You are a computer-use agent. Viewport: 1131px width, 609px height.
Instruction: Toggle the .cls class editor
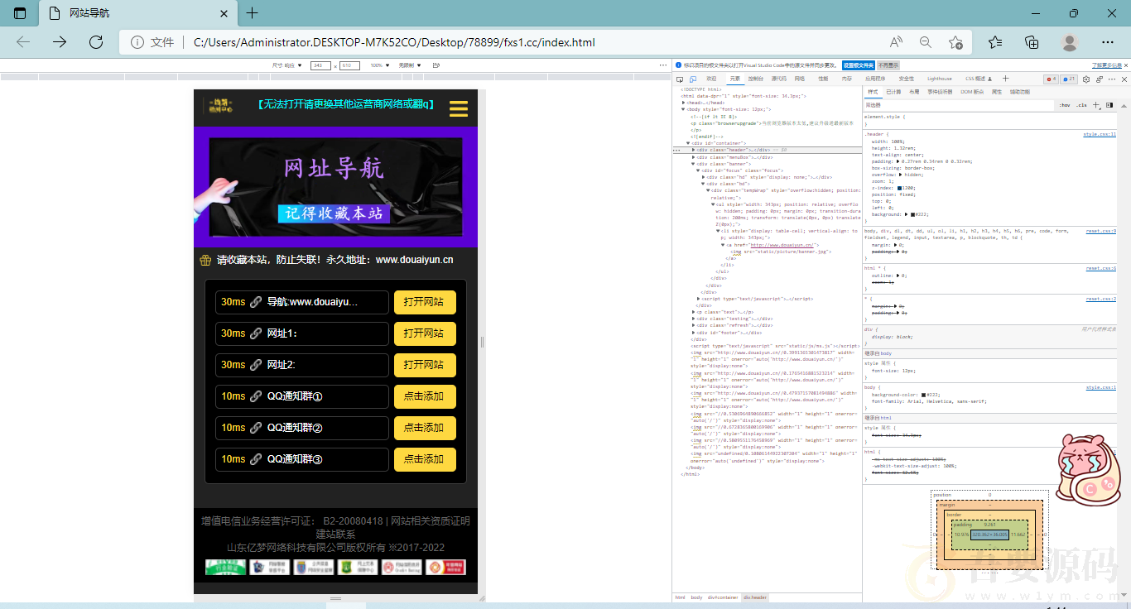pyautogui.click(x=1081, y=105)
